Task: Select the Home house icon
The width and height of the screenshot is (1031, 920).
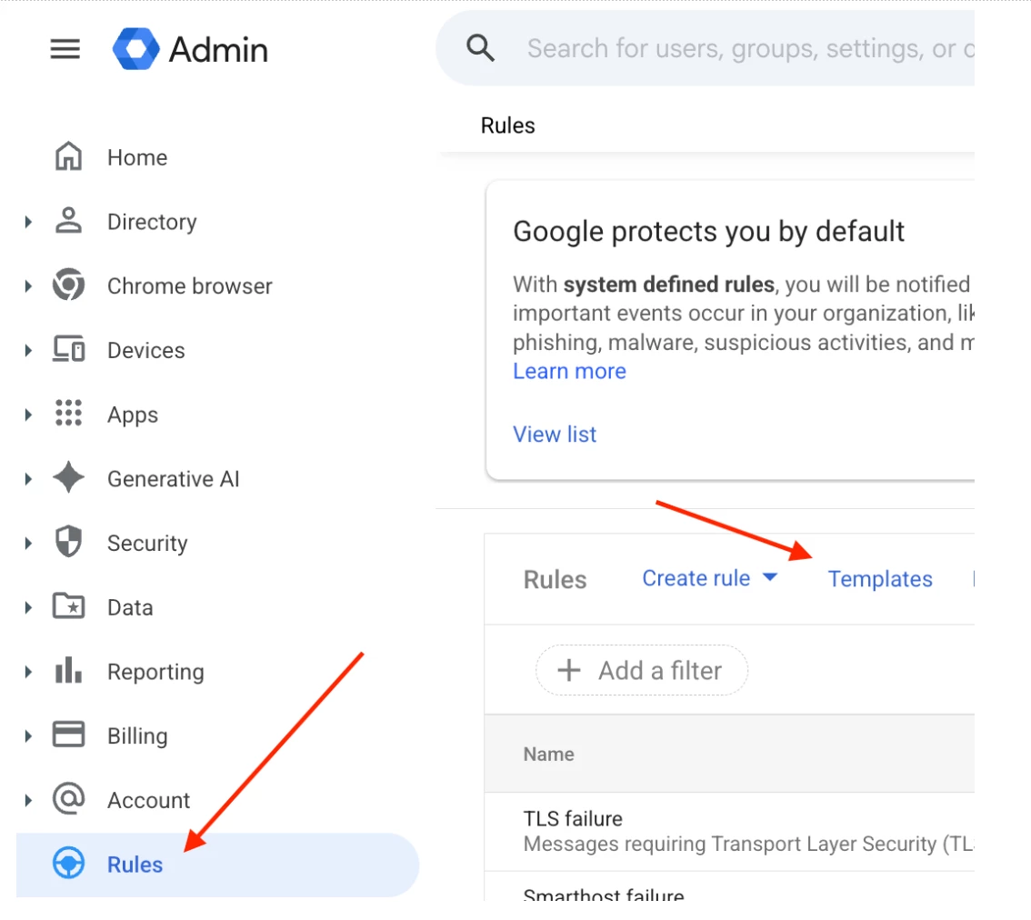Action: click(x=68, y=156)
